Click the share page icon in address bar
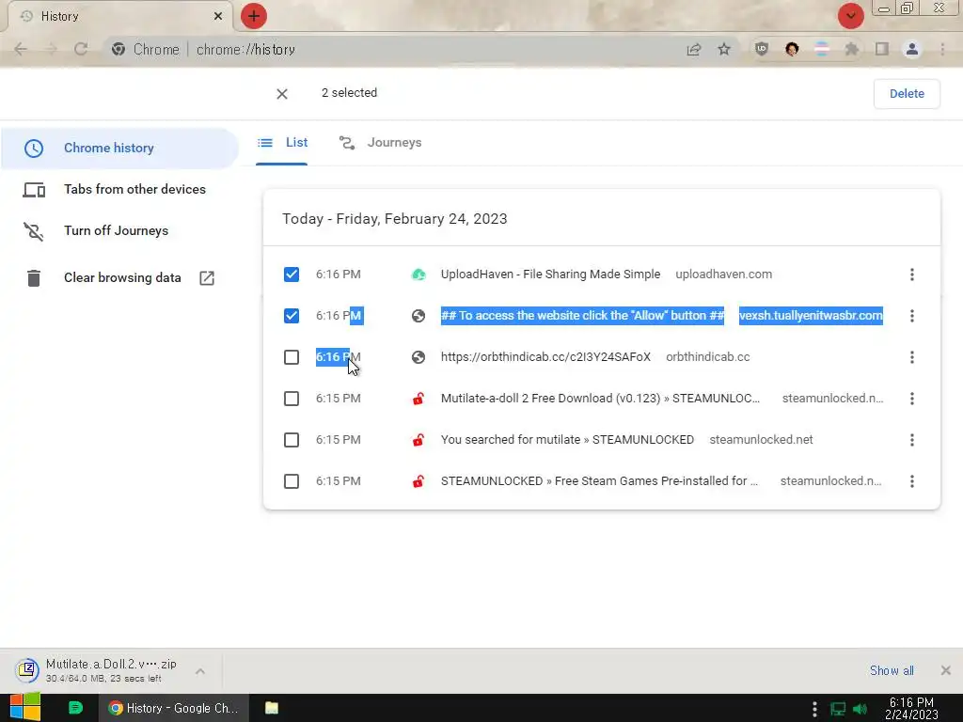 pos(694,49)
